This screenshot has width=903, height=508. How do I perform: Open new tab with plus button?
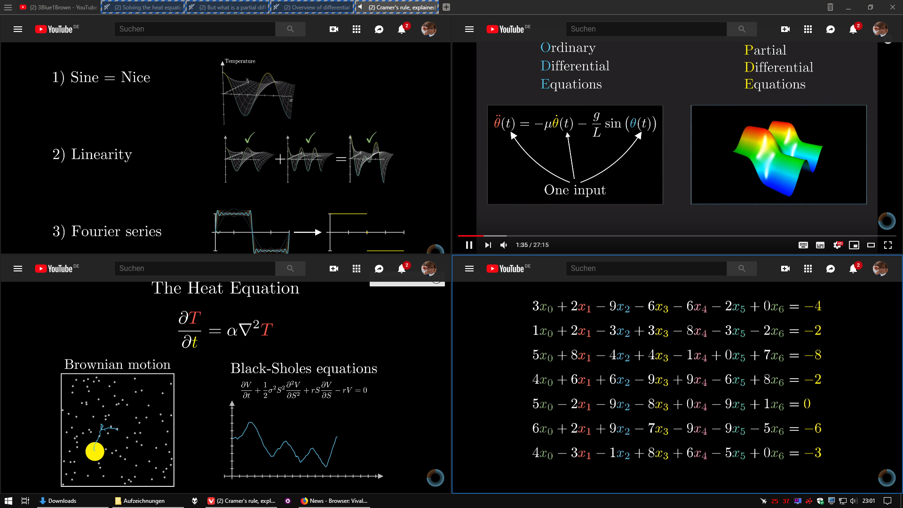pos(446,7)
